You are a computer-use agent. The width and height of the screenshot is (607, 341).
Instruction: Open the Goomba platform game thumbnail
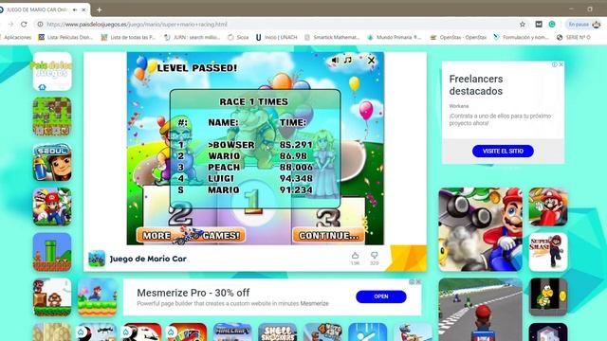tap(52, 296)
